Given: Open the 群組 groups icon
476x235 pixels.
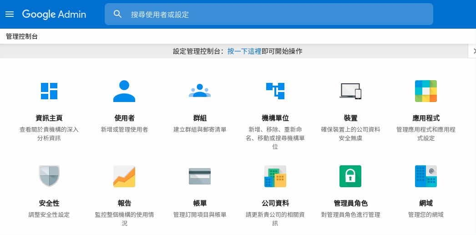Looking at the screenshot, I should tap(199, 91).
